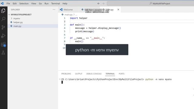Viewport: 194px width, 109px height.
Task: Open the Testing flask icon
Action: coord(3,53)
